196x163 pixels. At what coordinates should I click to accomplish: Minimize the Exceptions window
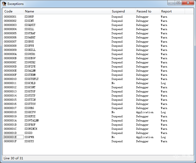(x=171, y=3)
